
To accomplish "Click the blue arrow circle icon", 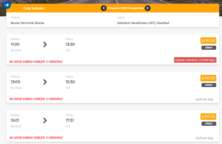I will tap(6, 5).
